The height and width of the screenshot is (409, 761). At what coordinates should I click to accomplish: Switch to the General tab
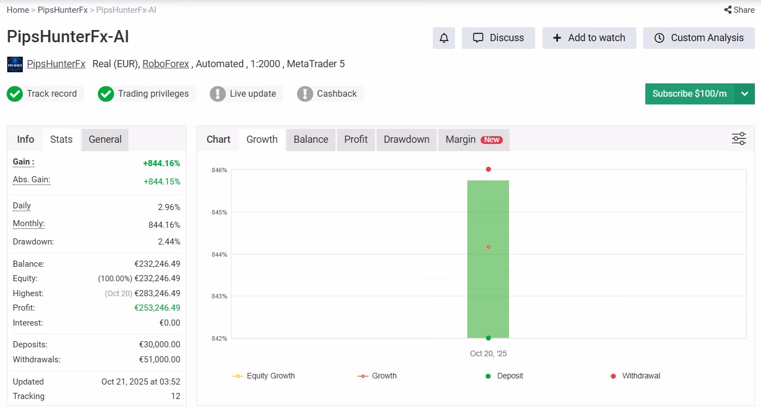pos(105,139)
